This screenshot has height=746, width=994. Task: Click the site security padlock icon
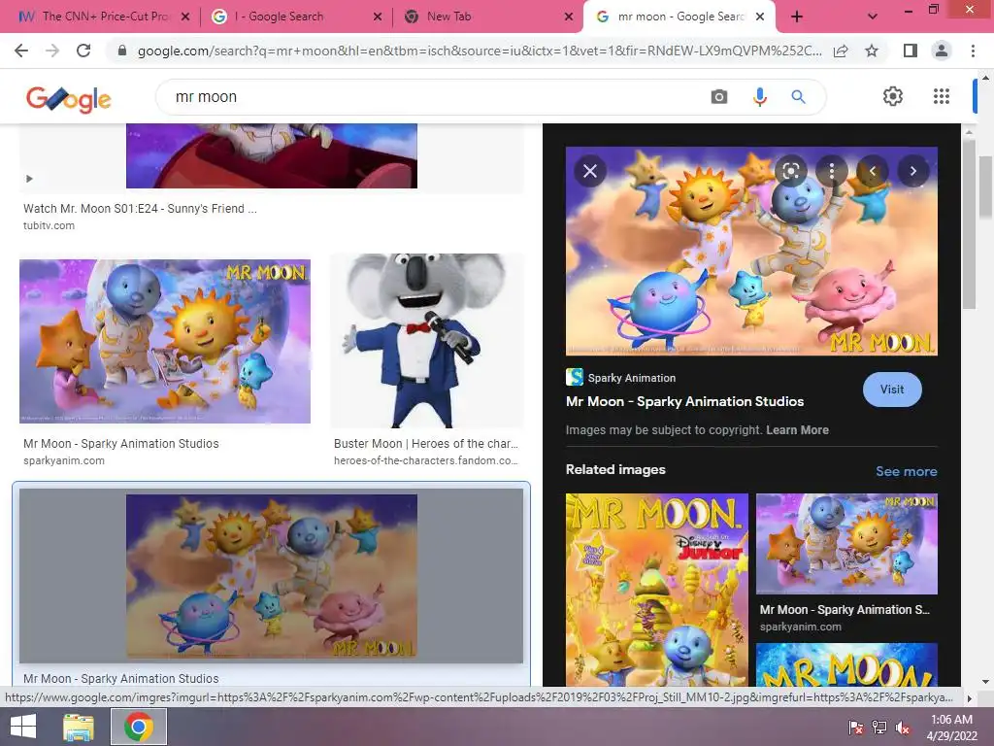coord(121,51)
